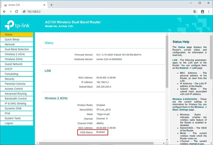
Task: Click the horizontal scrollbar thumb at the bottom
Action: coord(96,143)
